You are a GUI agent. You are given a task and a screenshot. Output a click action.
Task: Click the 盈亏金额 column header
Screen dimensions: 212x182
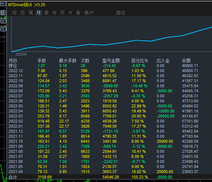(111, 61)
